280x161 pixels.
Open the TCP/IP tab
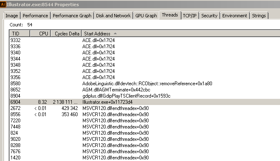tap(190, 16)
